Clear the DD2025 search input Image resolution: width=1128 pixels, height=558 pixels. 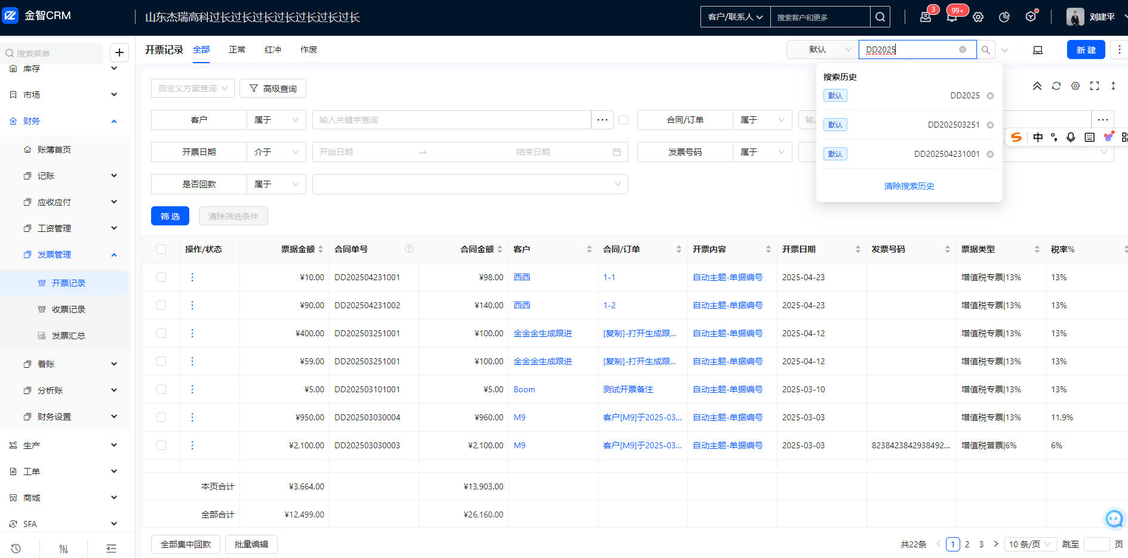[963, 49]
